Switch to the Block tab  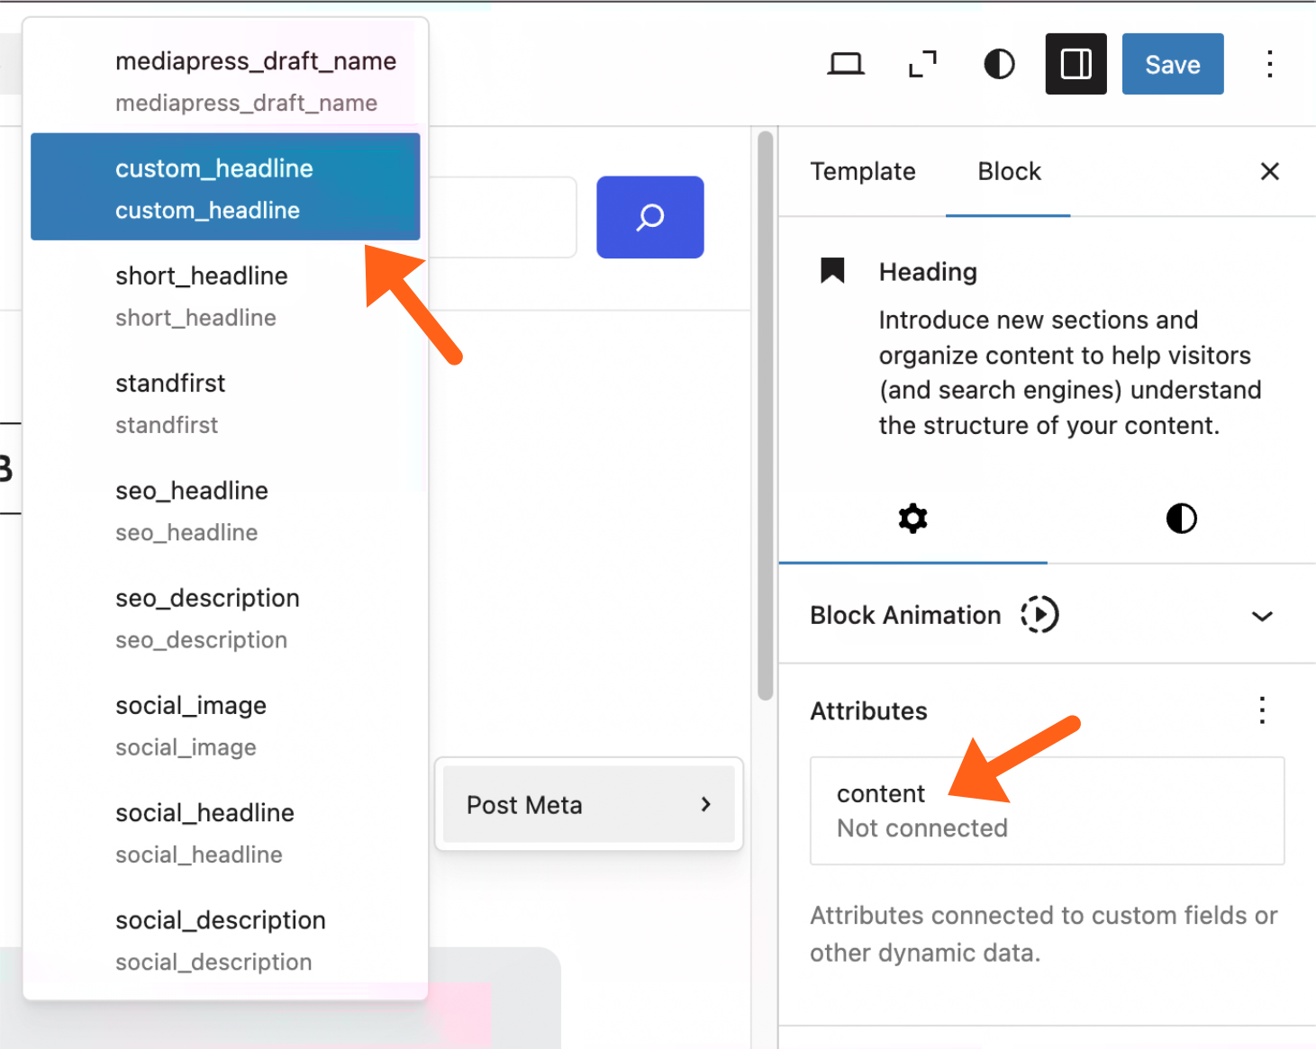pyautogui.click(x=1009, y=171)
